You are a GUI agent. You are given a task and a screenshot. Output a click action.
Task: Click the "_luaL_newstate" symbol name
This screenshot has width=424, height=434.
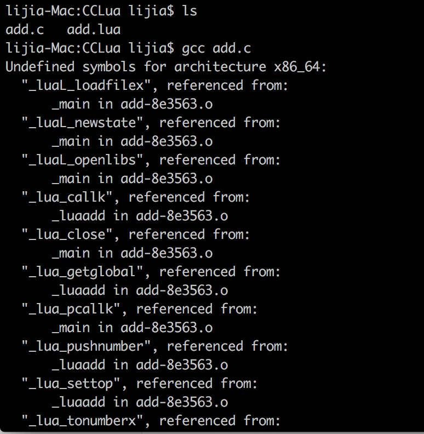tap(83, 123)
